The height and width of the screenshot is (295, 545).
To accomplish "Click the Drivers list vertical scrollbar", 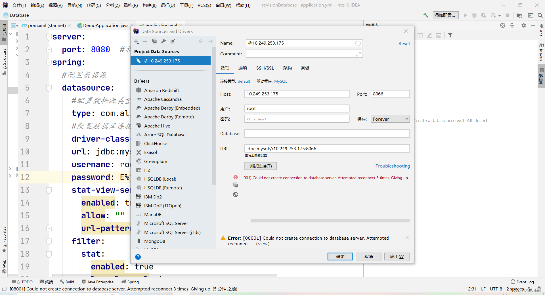I will click(x=214, y=116).
